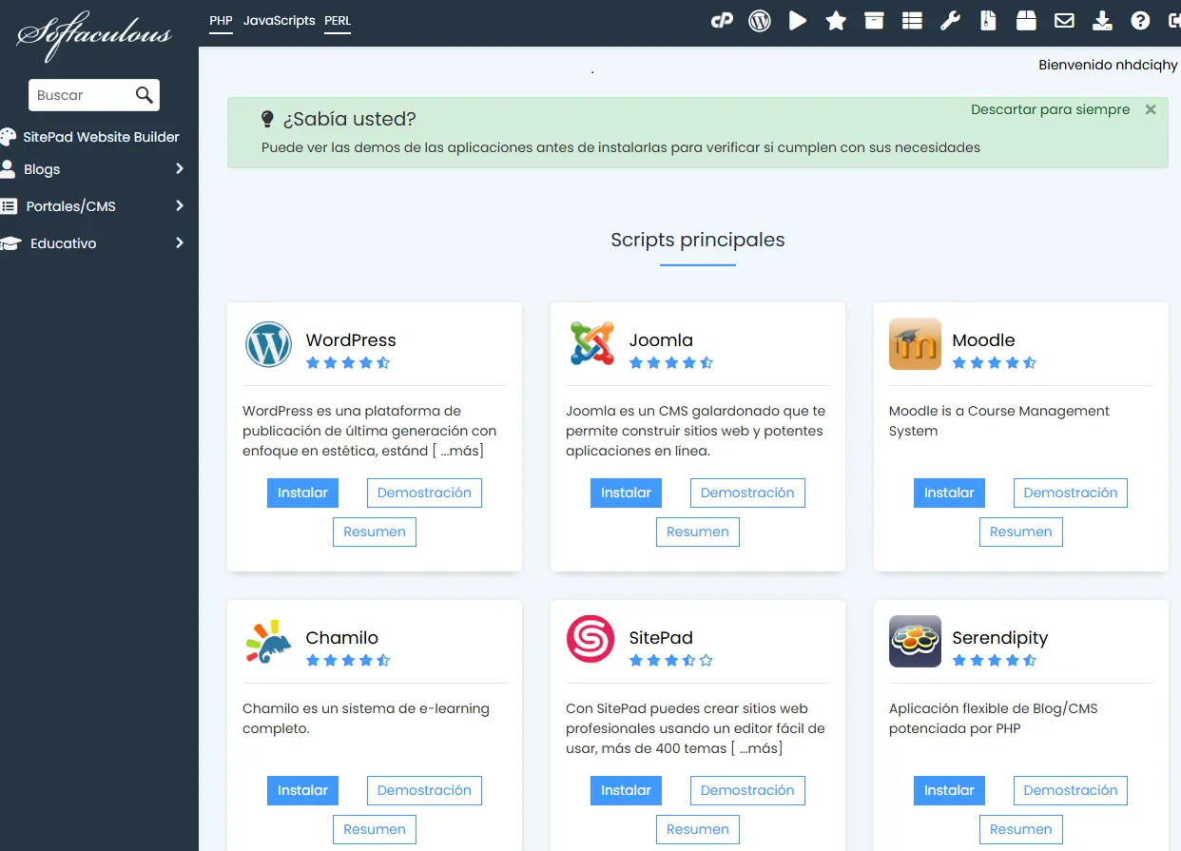Open Demostración for Joomla

[747, 493]
